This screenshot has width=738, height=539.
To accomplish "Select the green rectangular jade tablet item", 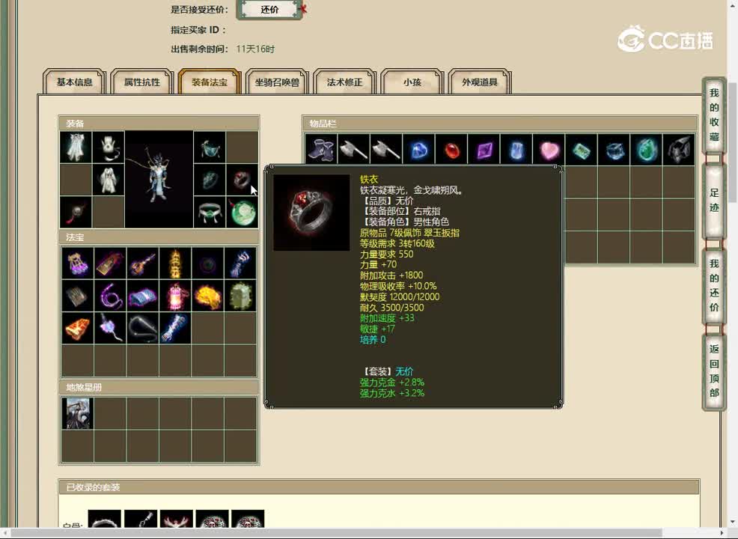I will click(581, 150).
